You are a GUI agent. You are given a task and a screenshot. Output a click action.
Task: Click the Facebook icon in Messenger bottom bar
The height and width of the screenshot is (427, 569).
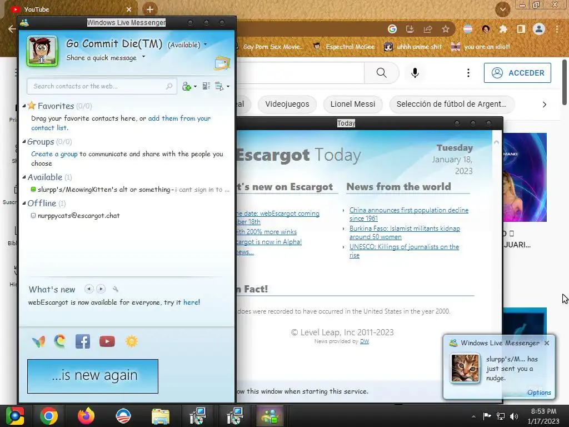[83, 342]
